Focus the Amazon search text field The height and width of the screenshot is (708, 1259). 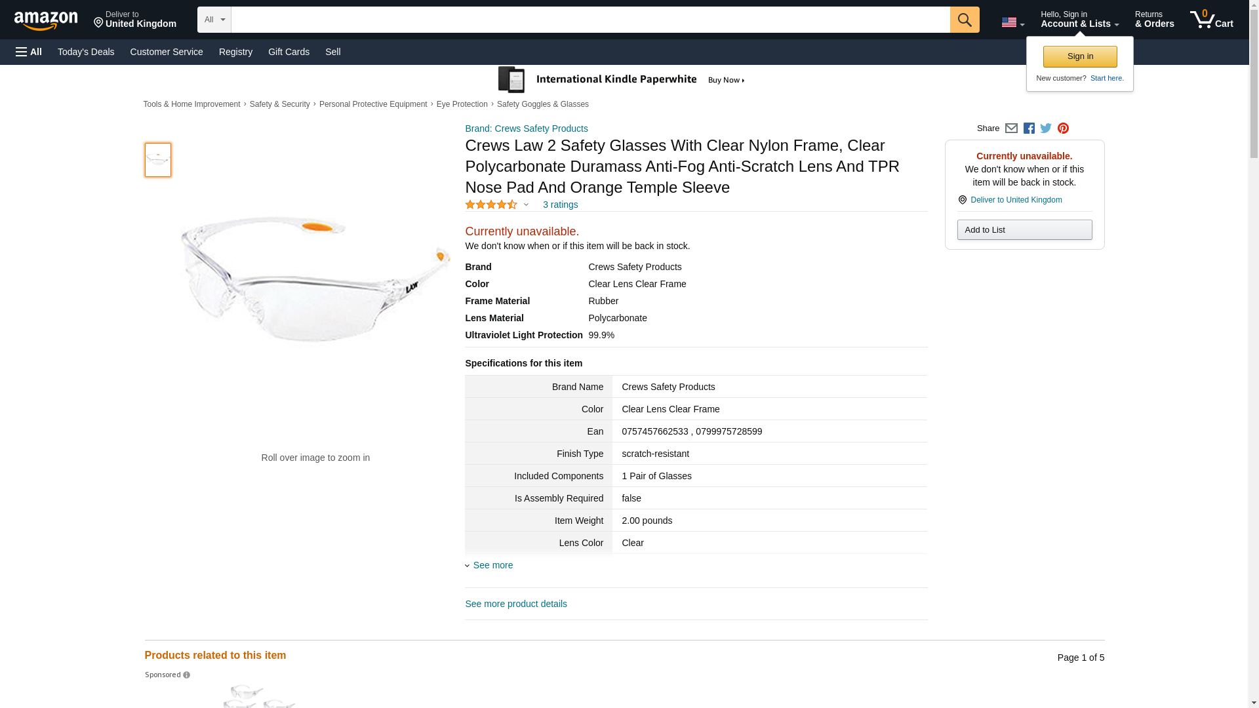(590, 20)
